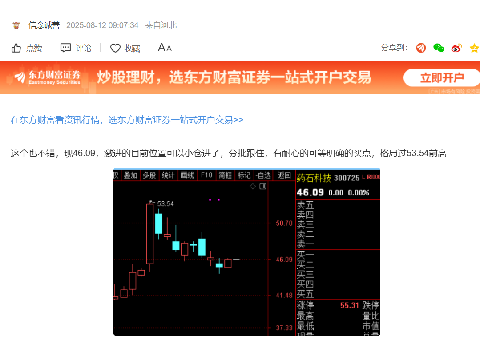Viewport: 480px width, 345px height.
Task: Click post body text mentioning 现46.09
Action: 229,153
